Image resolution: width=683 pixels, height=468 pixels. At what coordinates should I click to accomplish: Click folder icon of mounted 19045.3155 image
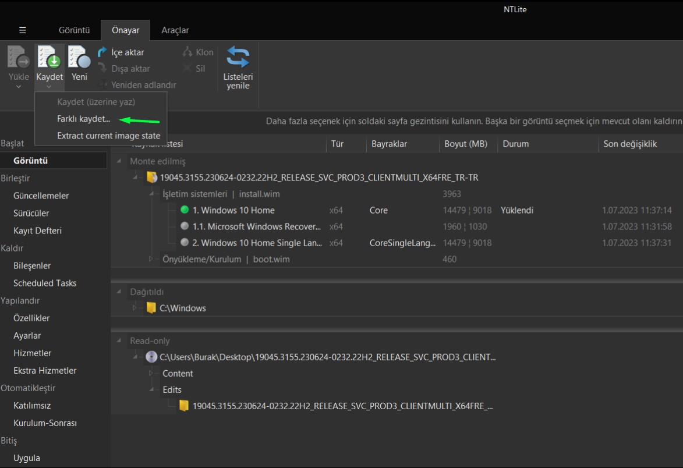point(151,177)
